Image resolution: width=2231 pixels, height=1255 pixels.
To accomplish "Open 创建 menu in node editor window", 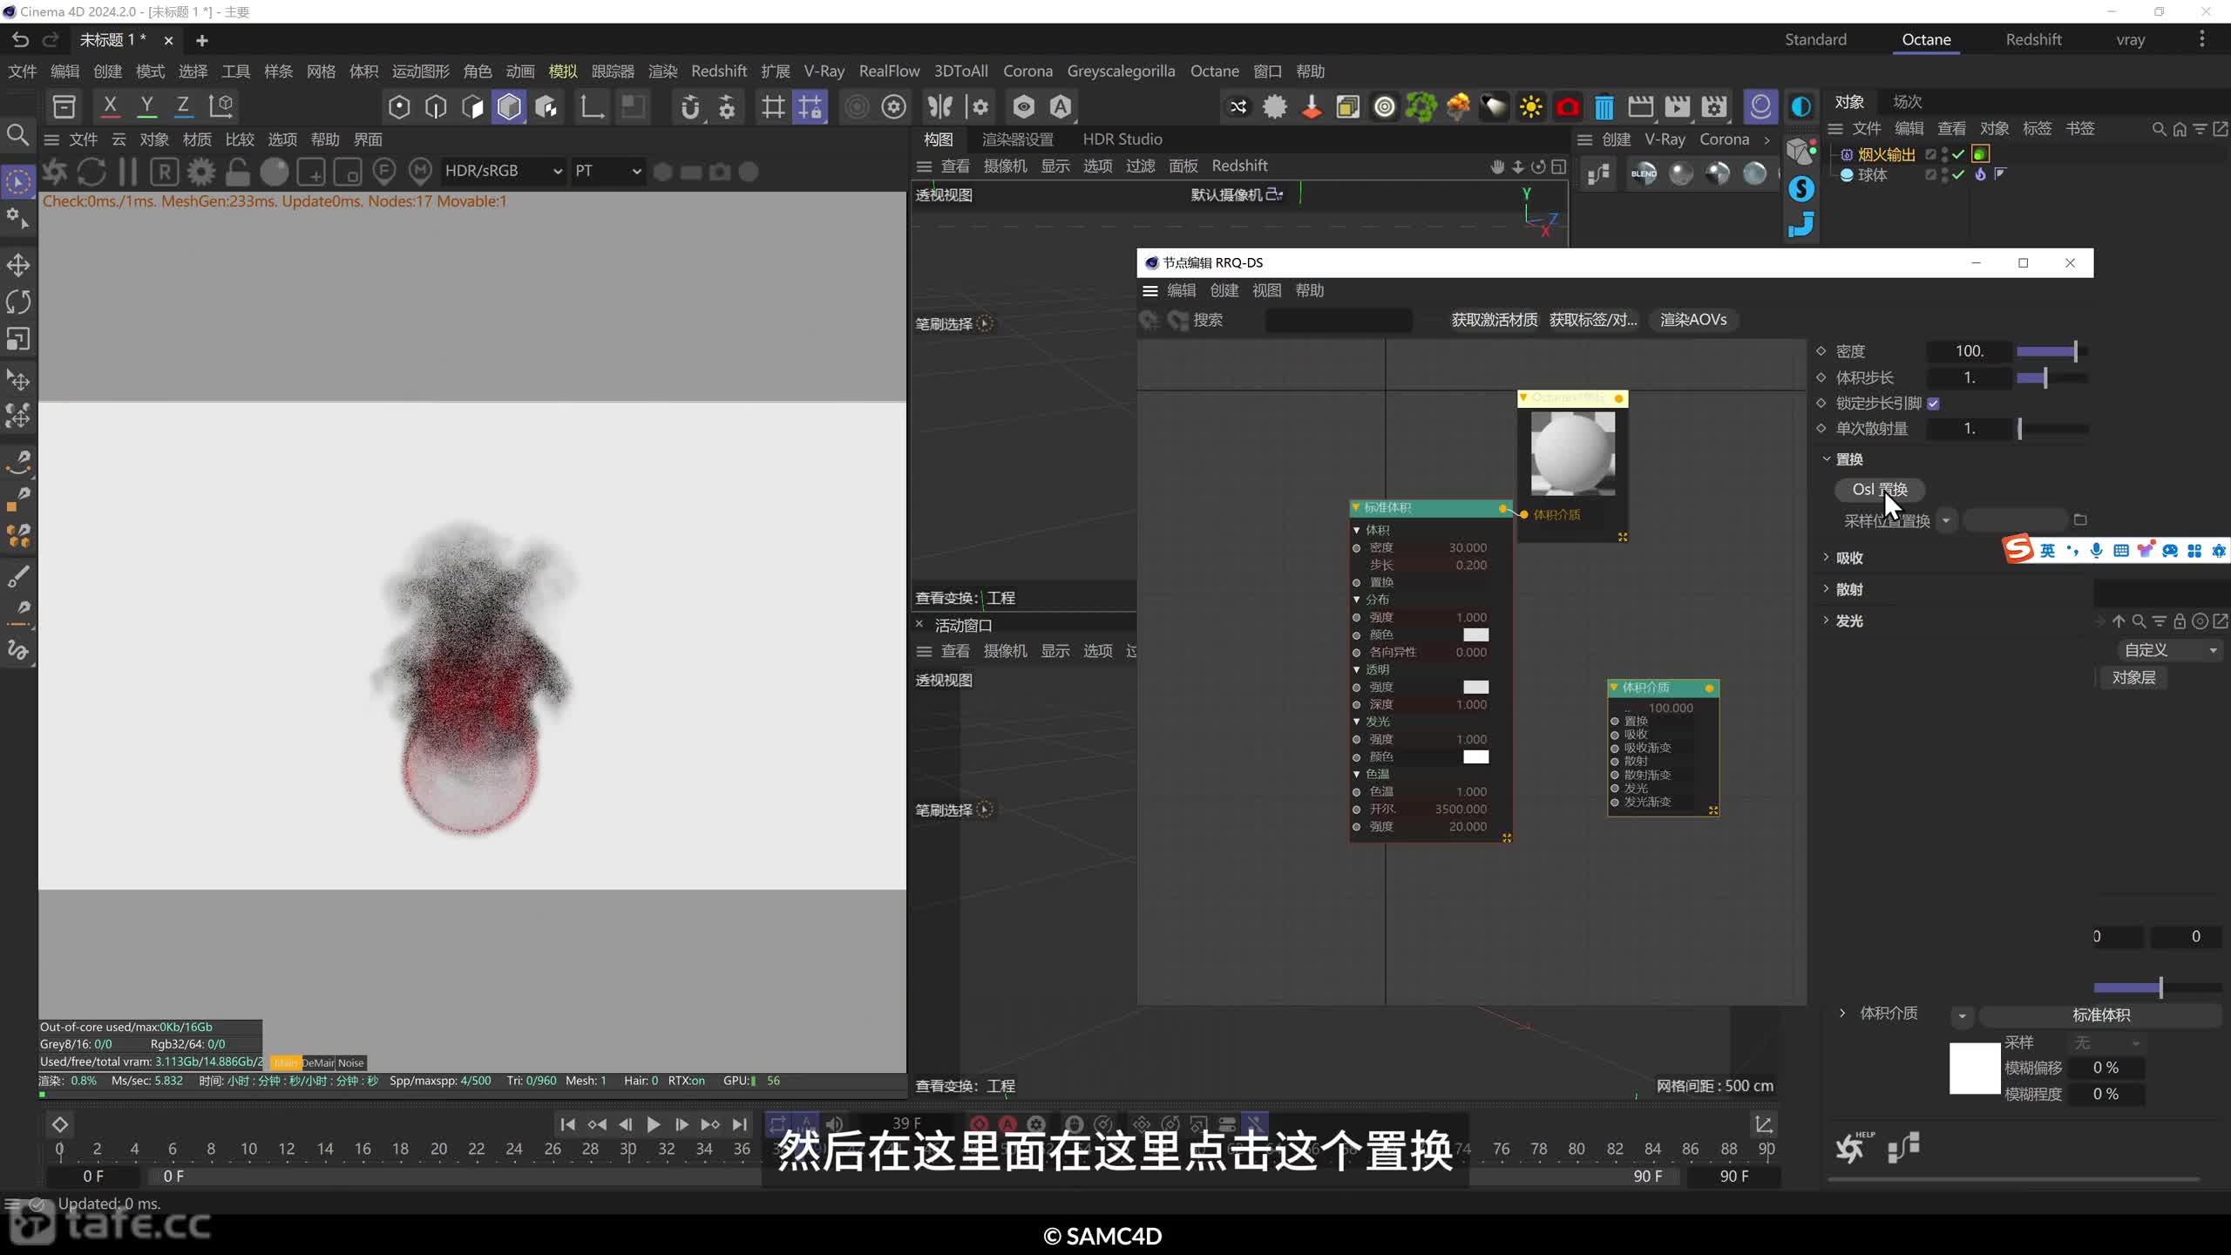I will pyautogui.click(x=1224, y=290).
